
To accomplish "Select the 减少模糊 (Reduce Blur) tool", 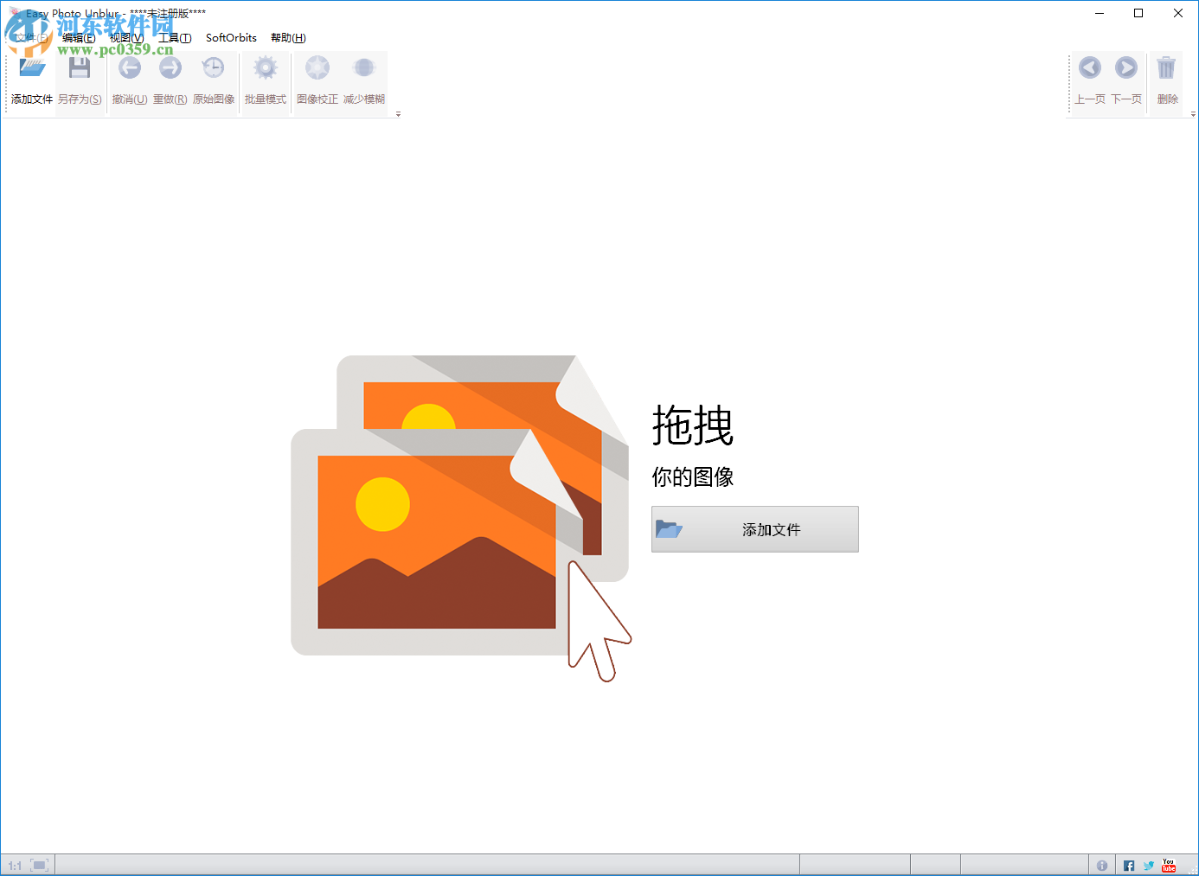I will [x=364, y=67].
